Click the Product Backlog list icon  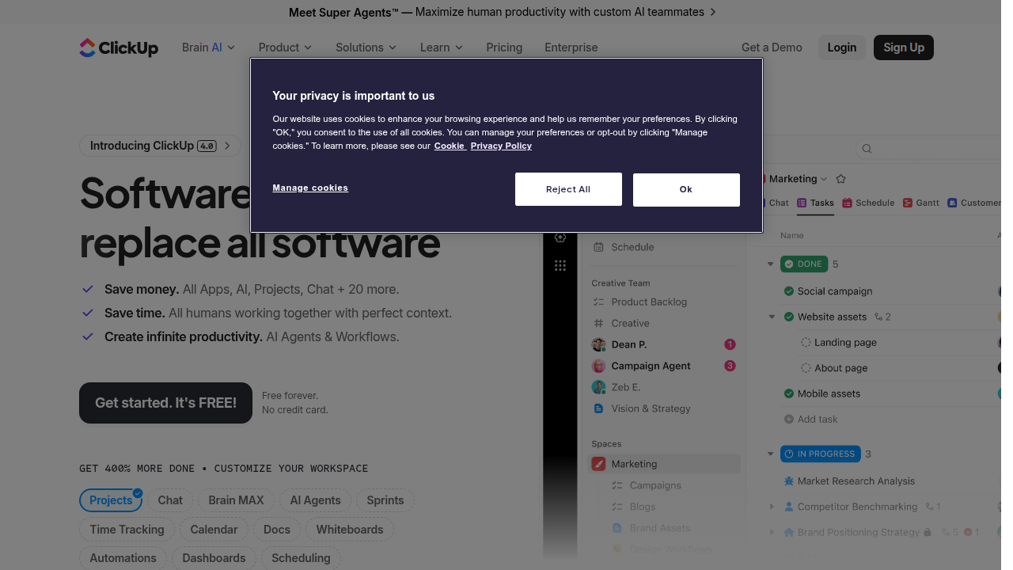click(x=598, y=302)
